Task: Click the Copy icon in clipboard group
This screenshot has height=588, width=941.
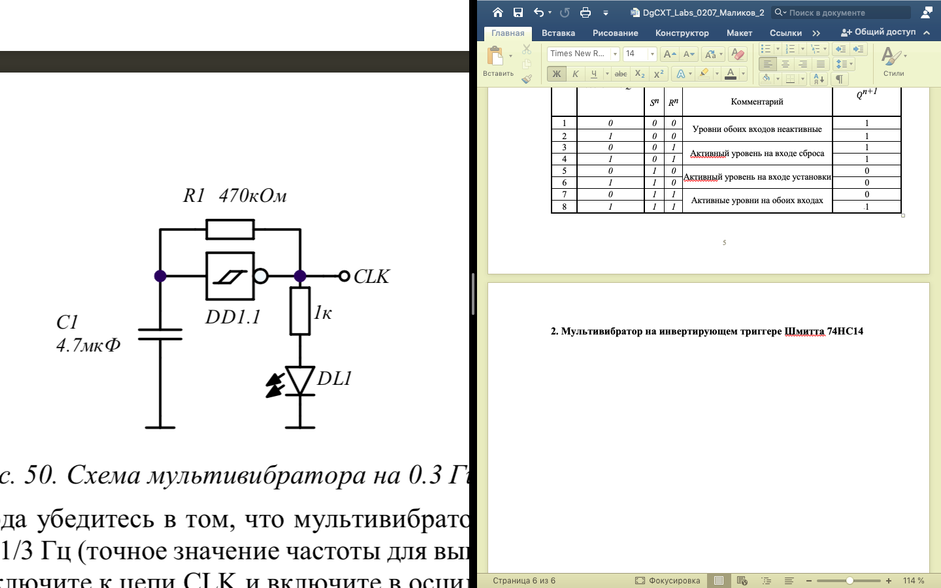Action: tap(527, 64)
